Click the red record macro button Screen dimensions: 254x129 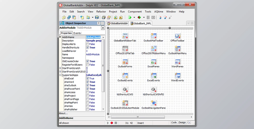click(x=112, y=123)
